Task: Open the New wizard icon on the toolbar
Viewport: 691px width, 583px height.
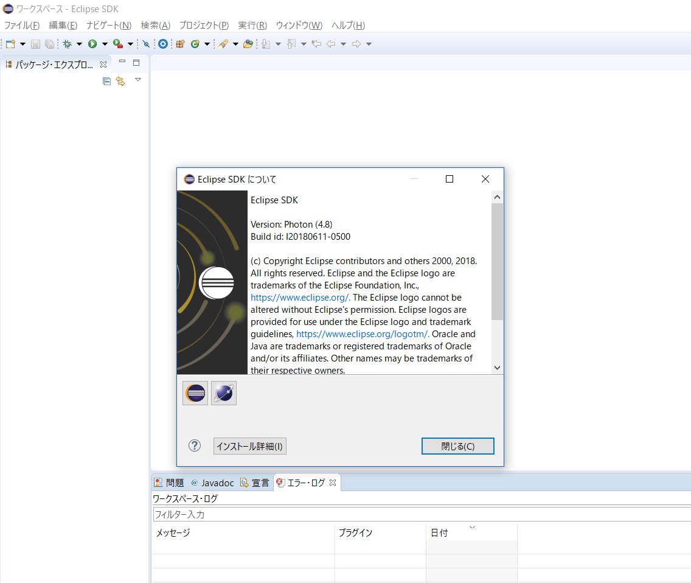Action: click(x=10, y=44)
